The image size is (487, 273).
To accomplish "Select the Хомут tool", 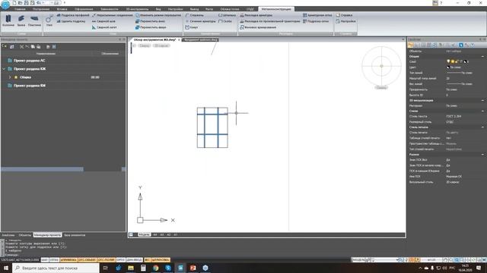I will (192, 27).
